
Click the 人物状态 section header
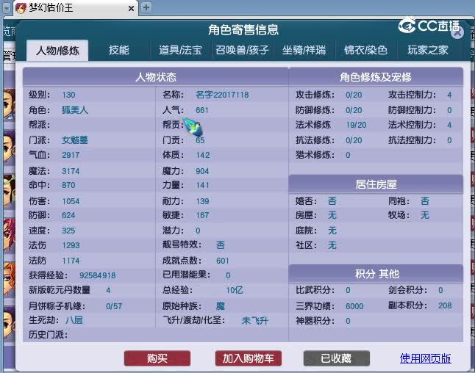click(x=156, y=77)
